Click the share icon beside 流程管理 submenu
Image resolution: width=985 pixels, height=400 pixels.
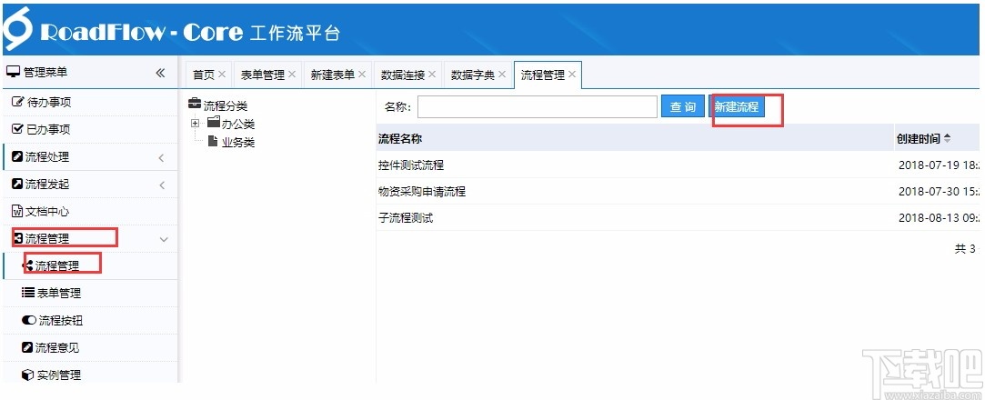(x=28, y=265)
